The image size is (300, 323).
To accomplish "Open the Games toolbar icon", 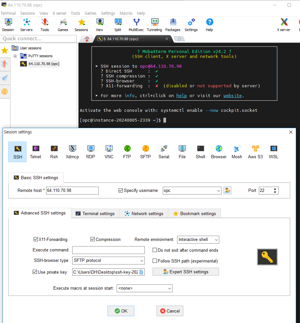I will pyautogui.click(x=63, y=25).
